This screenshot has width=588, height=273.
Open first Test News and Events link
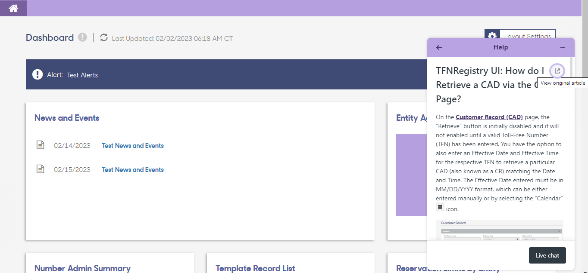(133, 146)
